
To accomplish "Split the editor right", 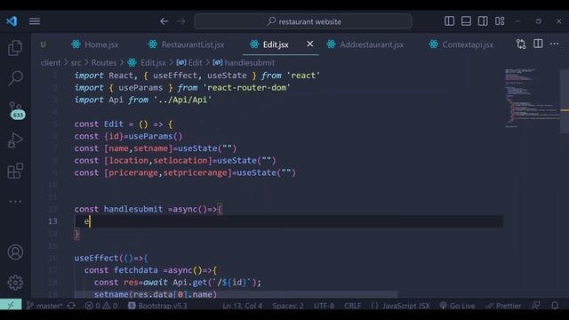I will coord(538,44).
